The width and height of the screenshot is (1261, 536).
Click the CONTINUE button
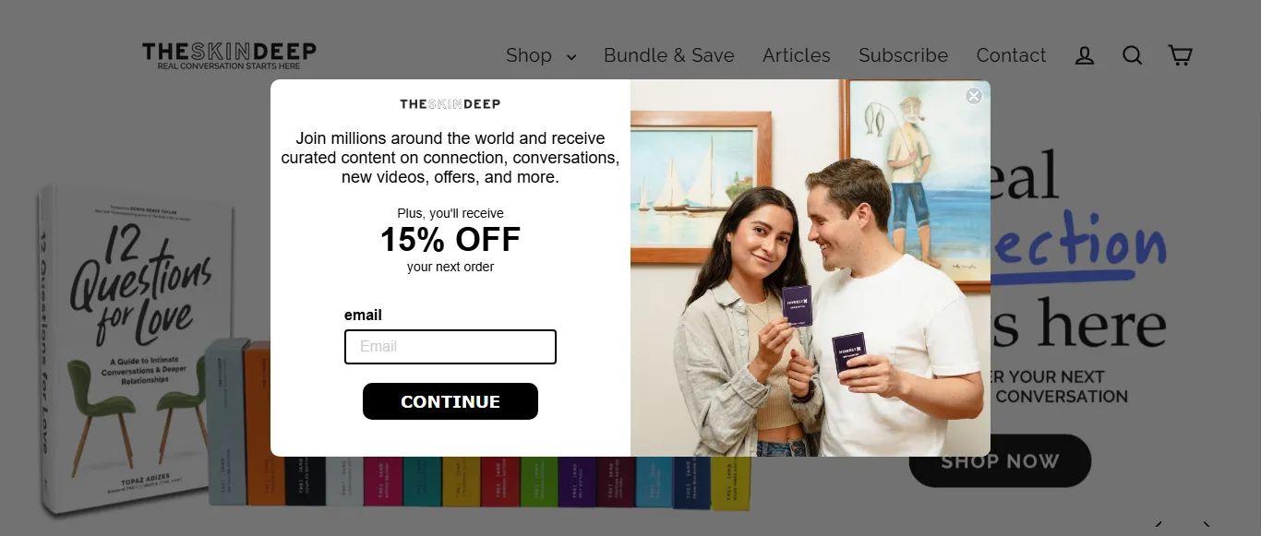tap(450, 401)
